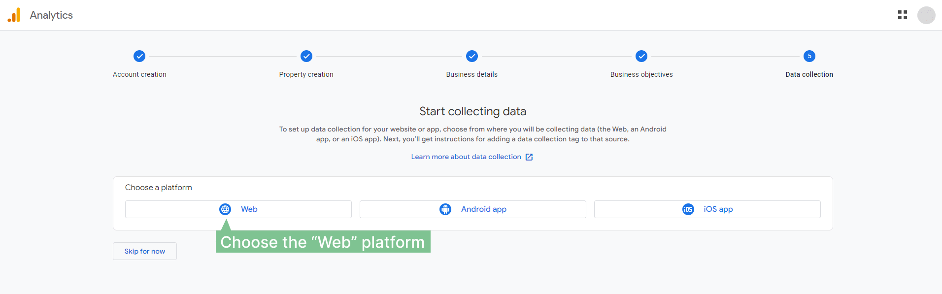942x294 pixels.
Task: Click Skip for now button
Action: (x=145, y=251)
